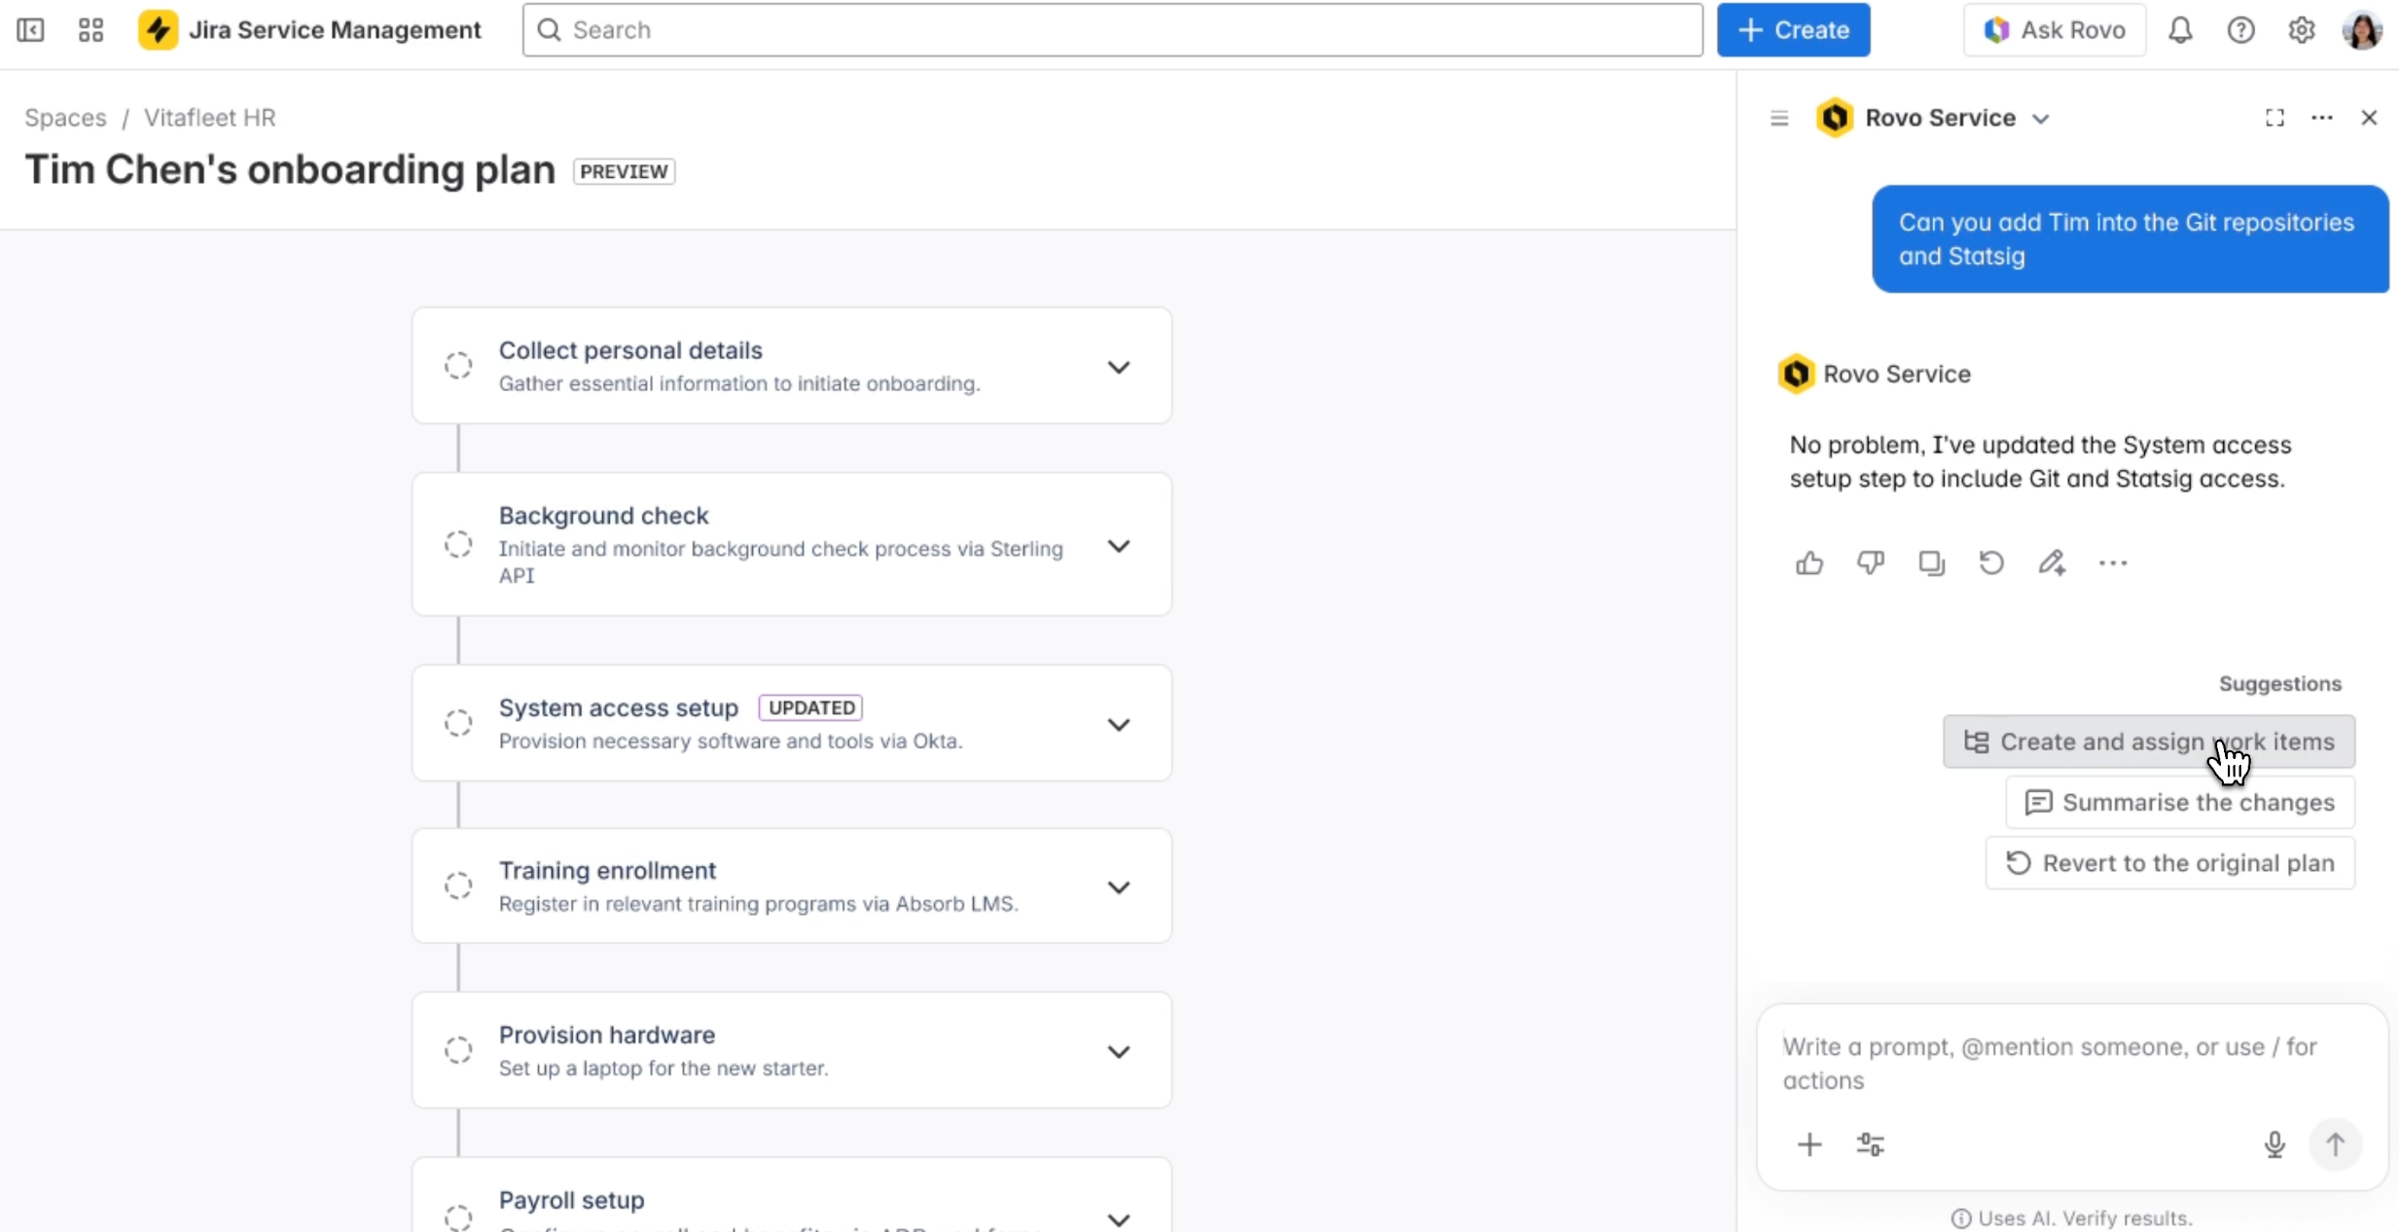Open the Rovo chat hamburger menu
2399x1232 pixels.
[x=1779, y=118]
